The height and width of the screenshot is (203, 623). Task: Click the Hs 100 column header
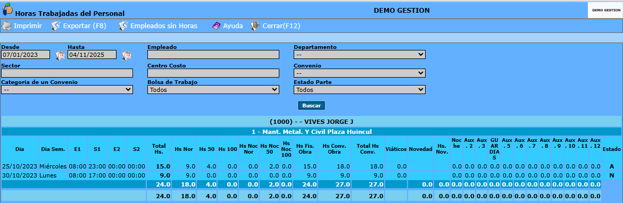point(227,149)
